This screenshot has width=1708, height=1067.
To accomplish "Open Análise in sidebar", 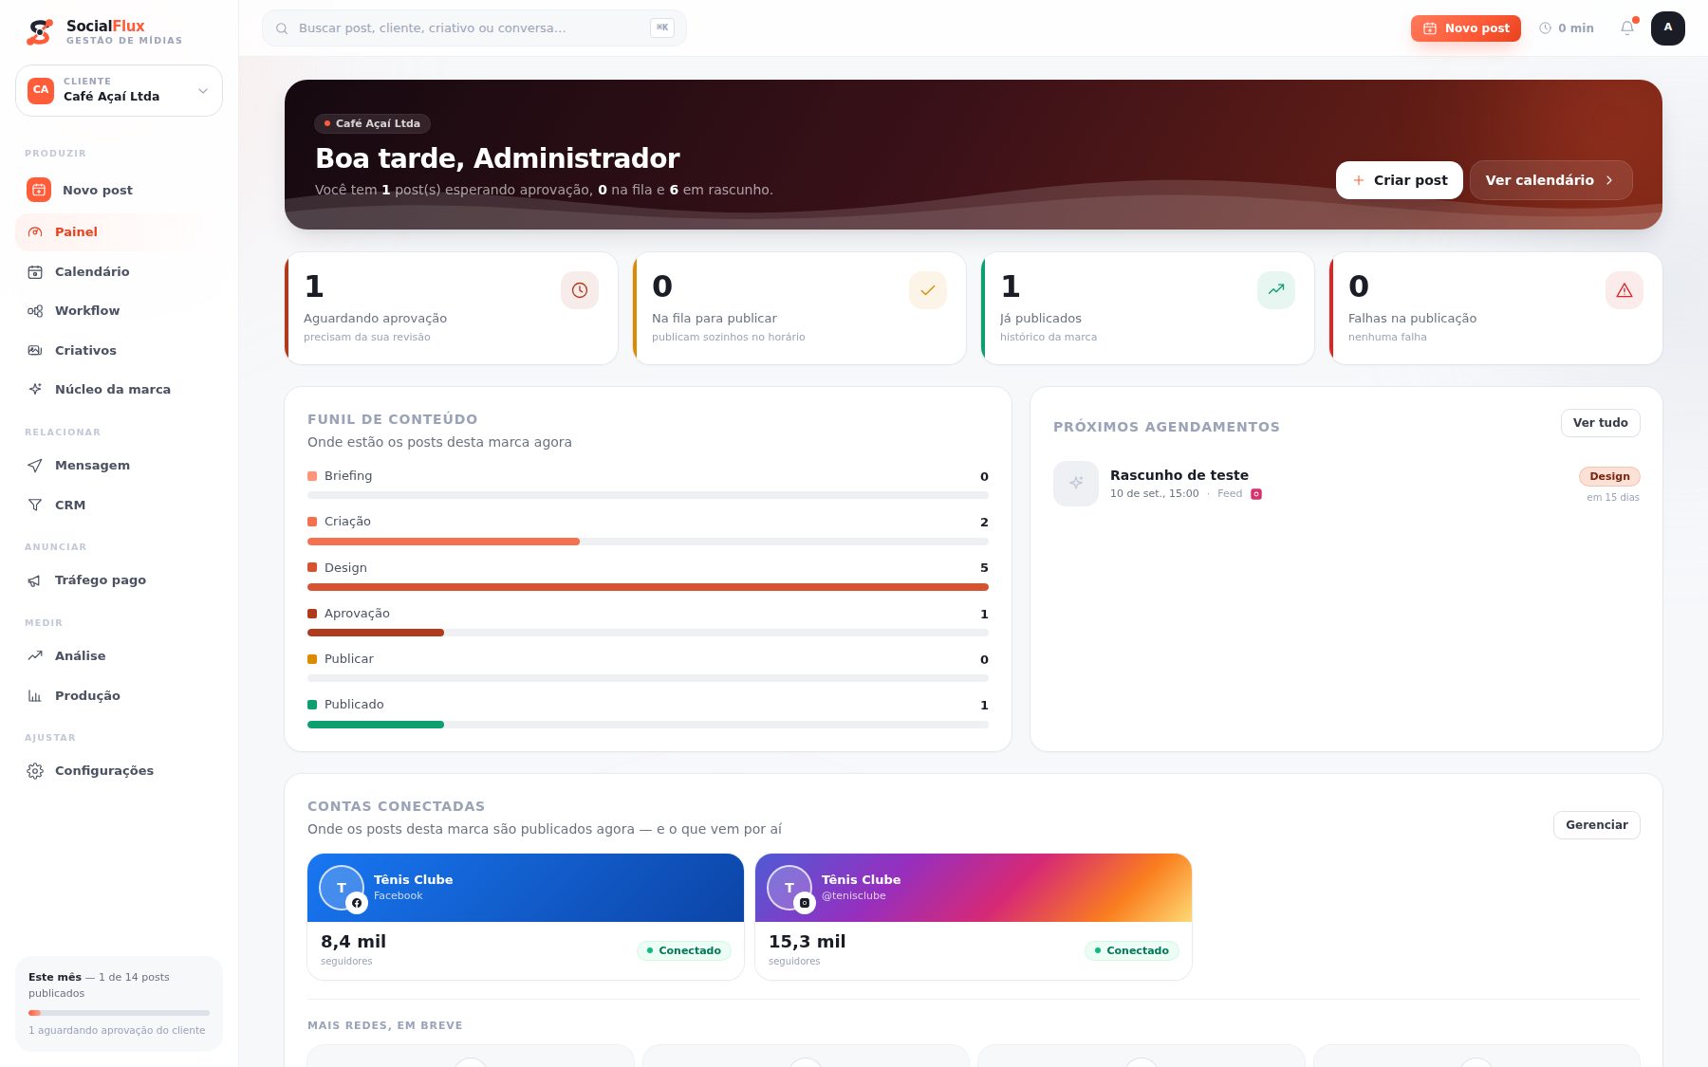I will 119,656.
